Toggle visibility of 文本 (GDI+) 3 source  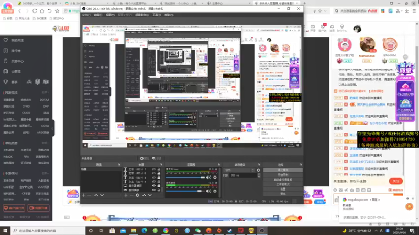click(153, 181)
